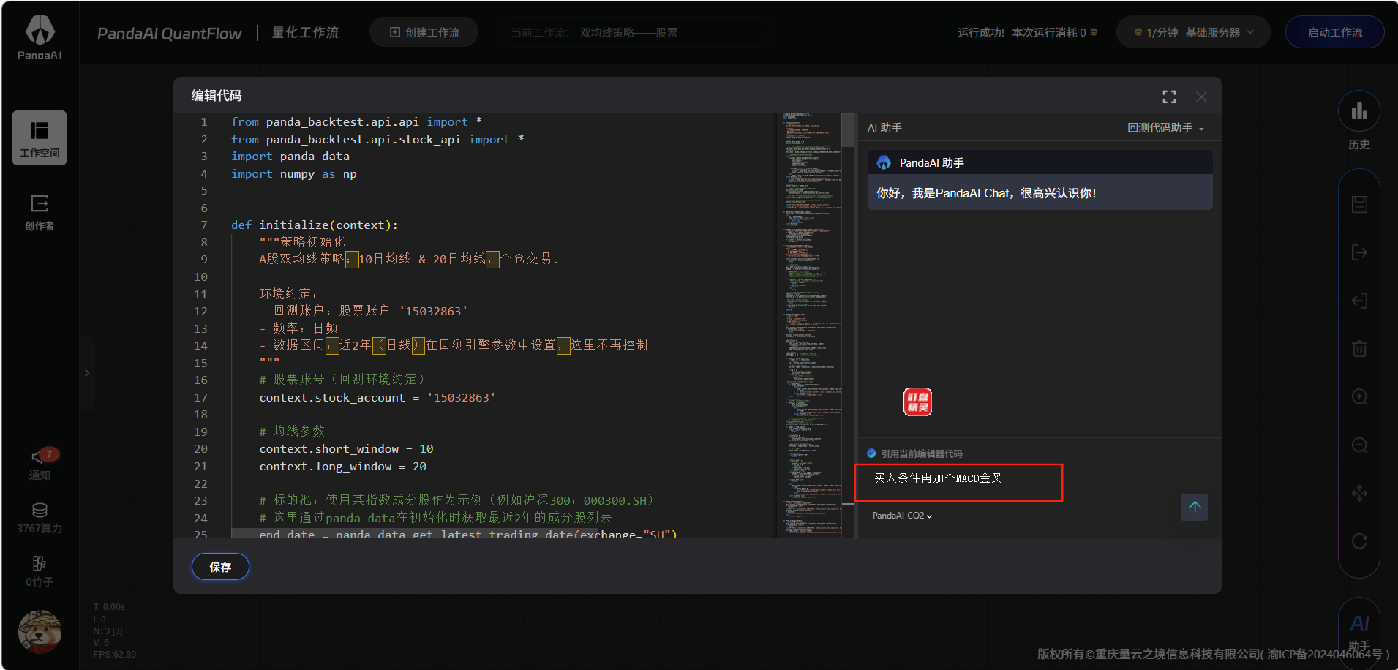Image resolution: width=1398 pixels, height=670 pixels.
Task: Click the PandaAI 助手 chat message header
Action: (1040, 162)
